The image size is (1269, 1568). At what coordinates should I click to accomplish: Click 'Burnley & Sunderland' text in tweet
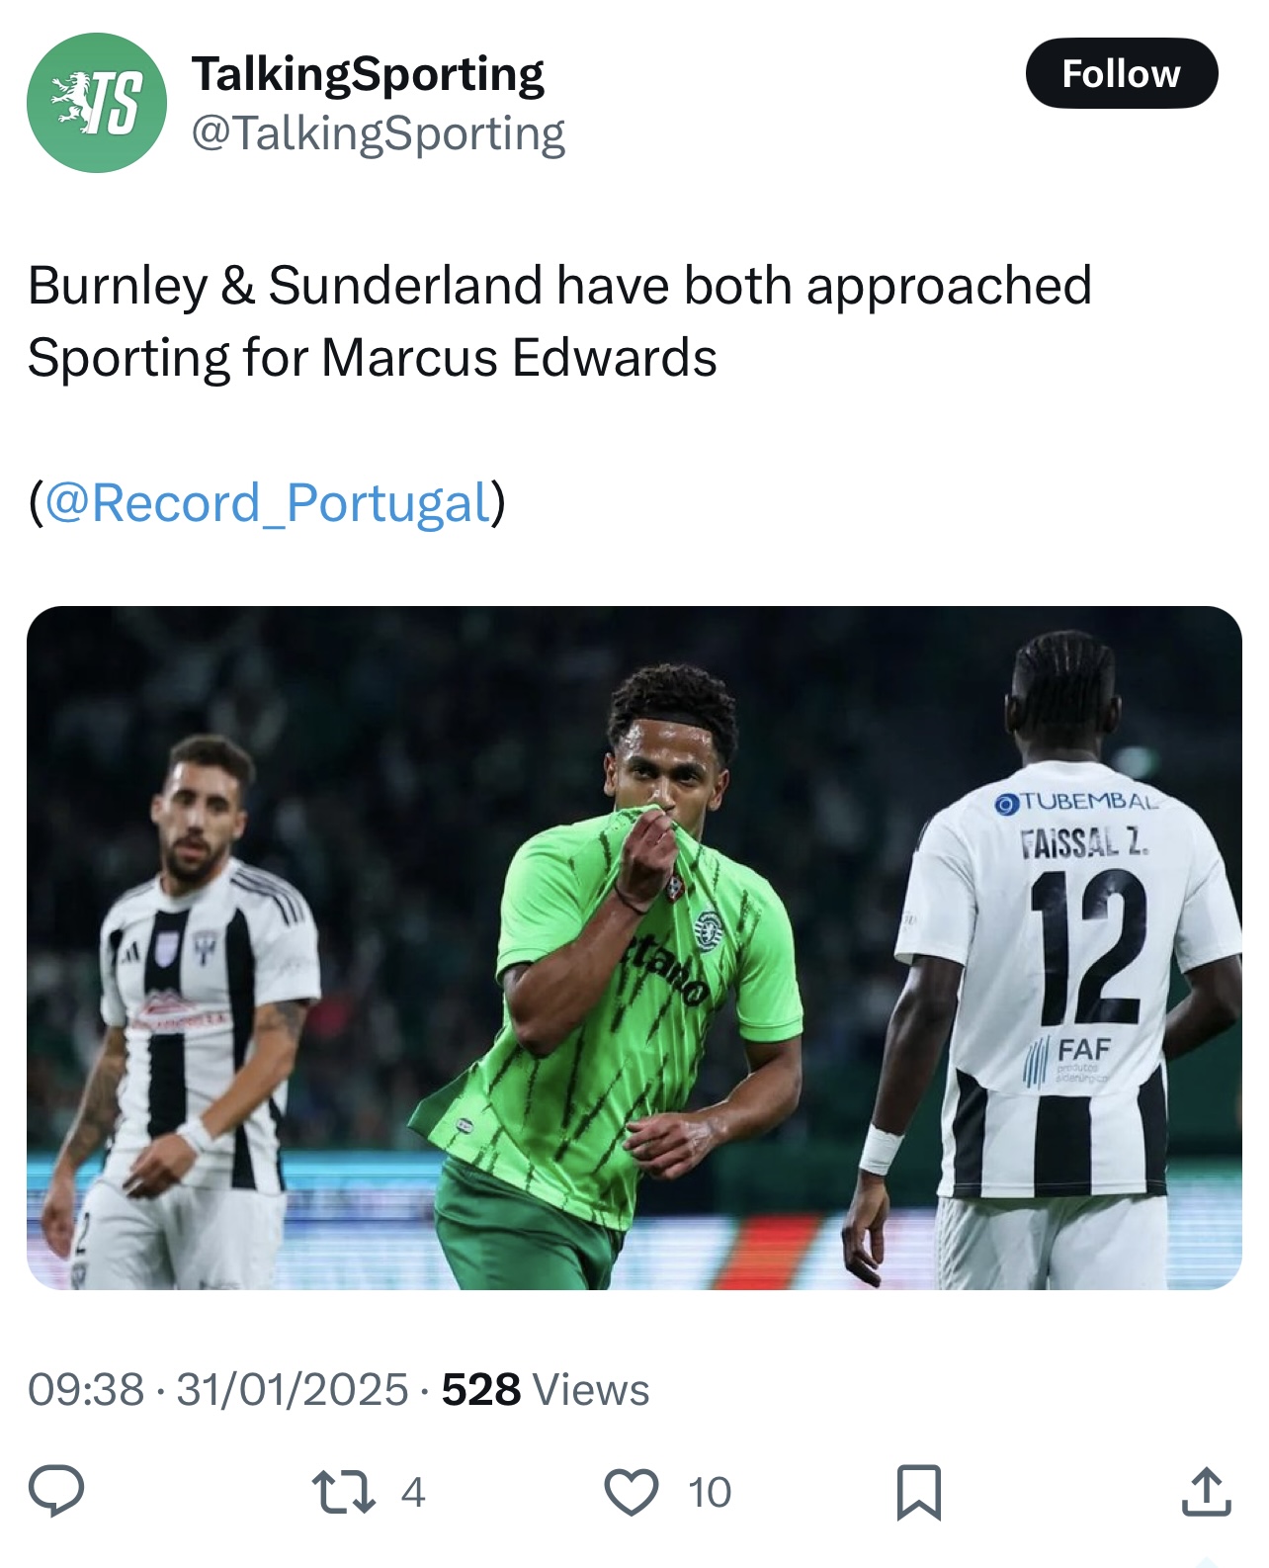click(x=285, y=286)
